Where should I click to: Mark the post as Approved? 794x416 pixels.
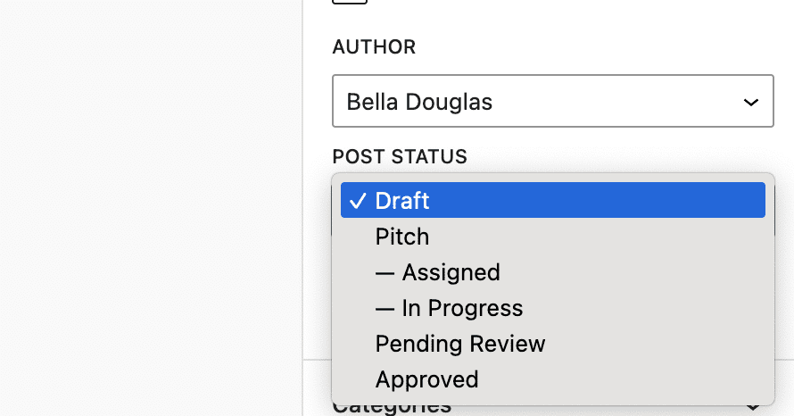pyautogui.click(x=426, y=379)
